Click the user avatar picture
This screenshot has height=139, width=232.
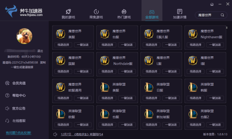[24, 36]
